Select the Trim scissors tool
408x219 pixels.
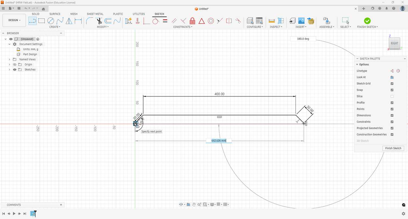click(99, 21)
